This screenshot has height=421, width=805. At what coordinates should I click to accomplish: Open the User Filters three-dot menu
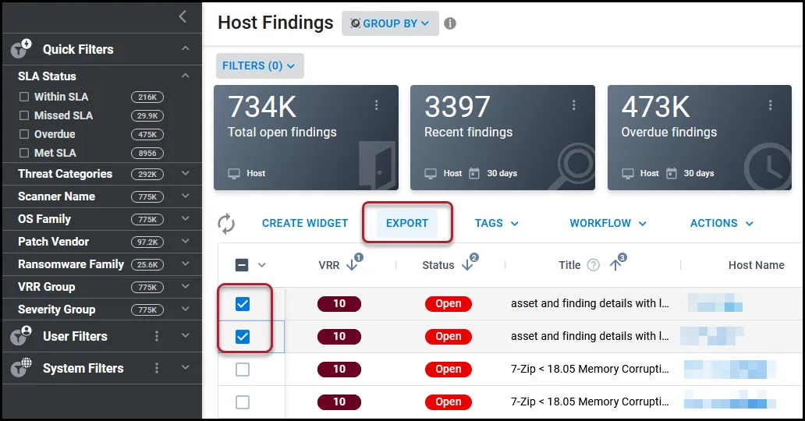pos(157,336)
